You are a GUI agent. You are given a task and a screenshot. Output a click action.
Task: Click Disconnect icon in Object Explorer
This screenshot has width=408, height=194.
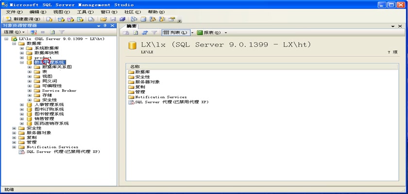point(34,32)
